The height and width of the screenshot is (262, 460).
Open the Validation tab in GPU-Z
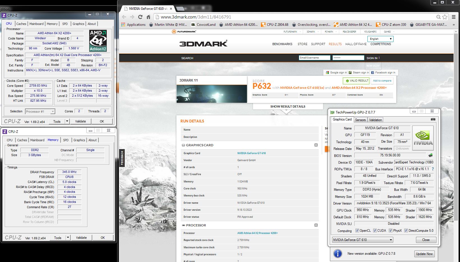(375, 120)
